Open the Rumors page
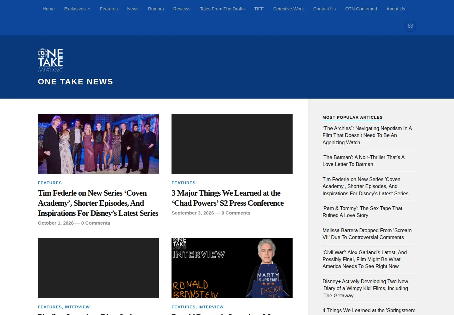 click(156, 9)
